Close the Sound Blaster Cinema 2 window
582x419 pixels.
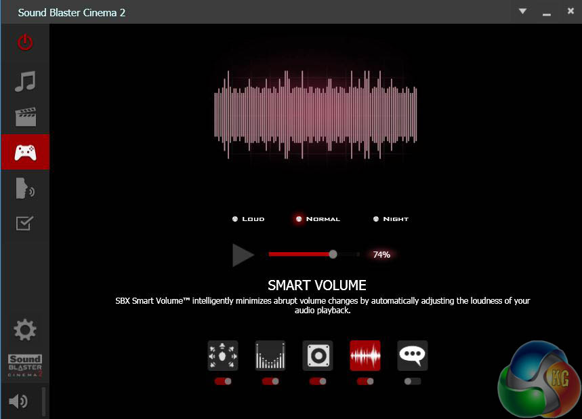pos(570,11)
